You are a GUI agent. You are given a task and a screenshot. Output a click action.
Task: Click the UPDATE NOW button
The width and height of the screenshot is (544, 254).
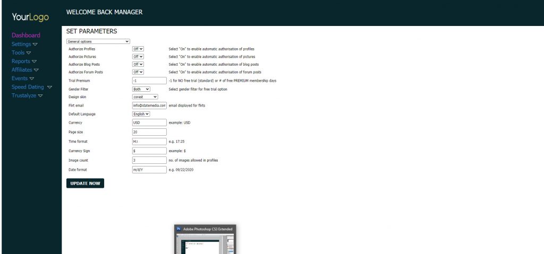86,183
